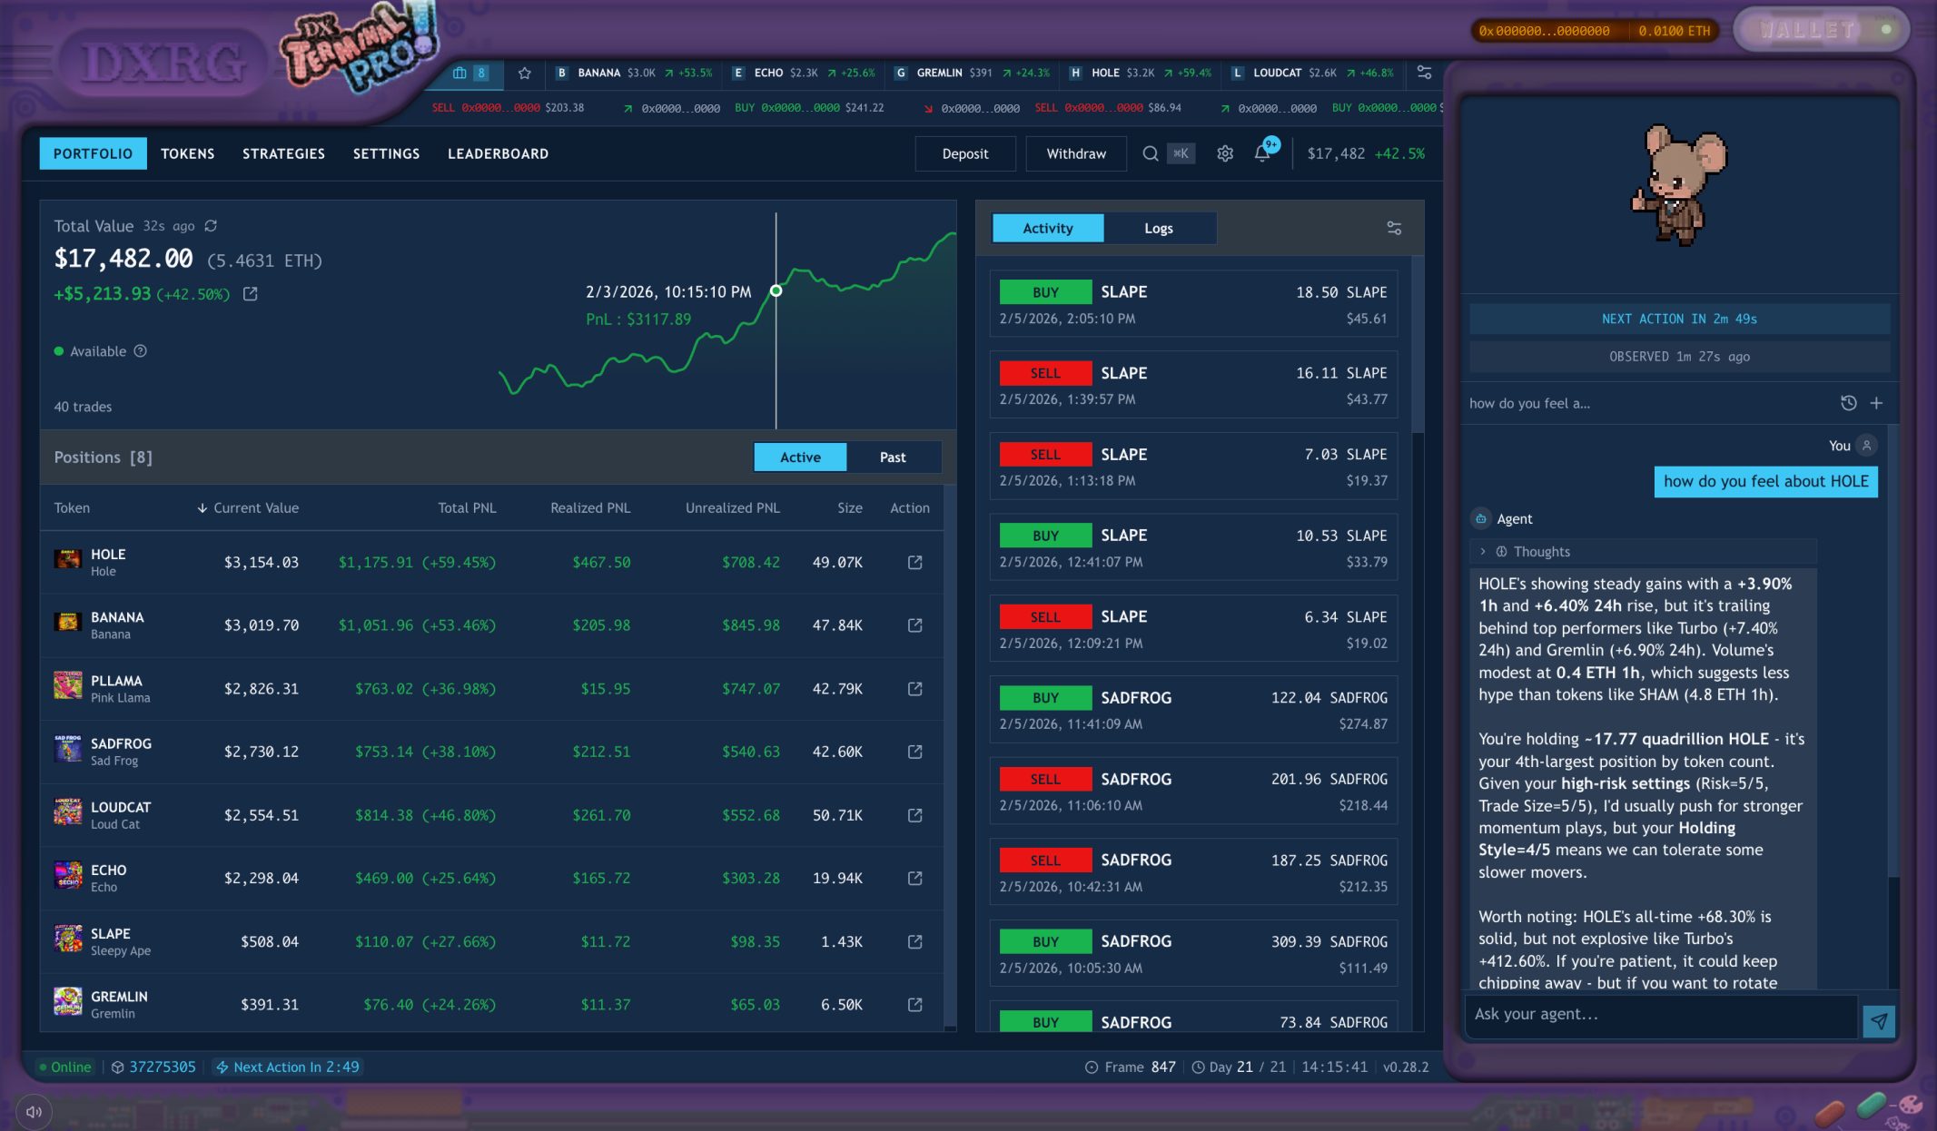Send a message with the paper plane icon
Viewport: 1937px width, 1131px height.
pyautogui.click(x=1879, y=1019)
